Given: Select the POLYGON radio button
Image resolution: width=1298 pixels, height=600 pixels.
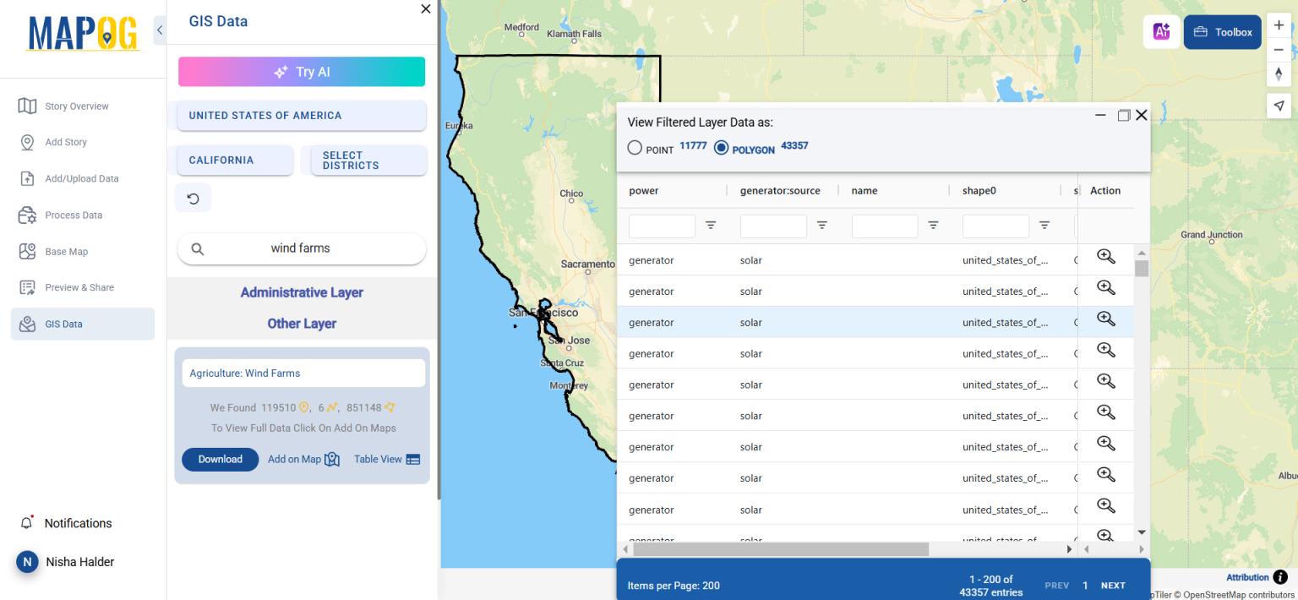Looking at the screenshot, I should pos(722,147).
